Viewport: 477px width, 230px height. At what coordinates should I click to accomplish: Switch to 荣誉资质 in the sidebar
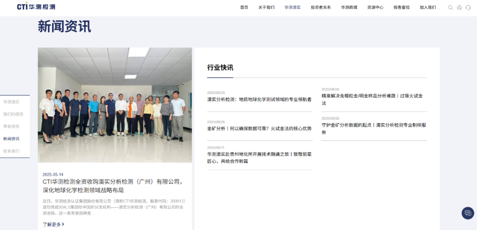coord(11,126)
